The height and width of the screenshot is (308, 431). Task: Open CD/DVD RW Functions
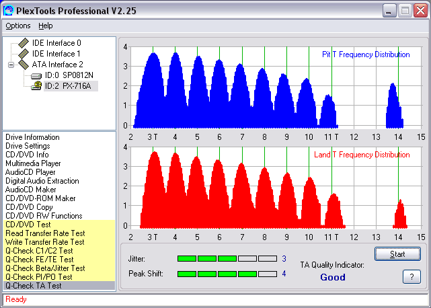[44, 216]
